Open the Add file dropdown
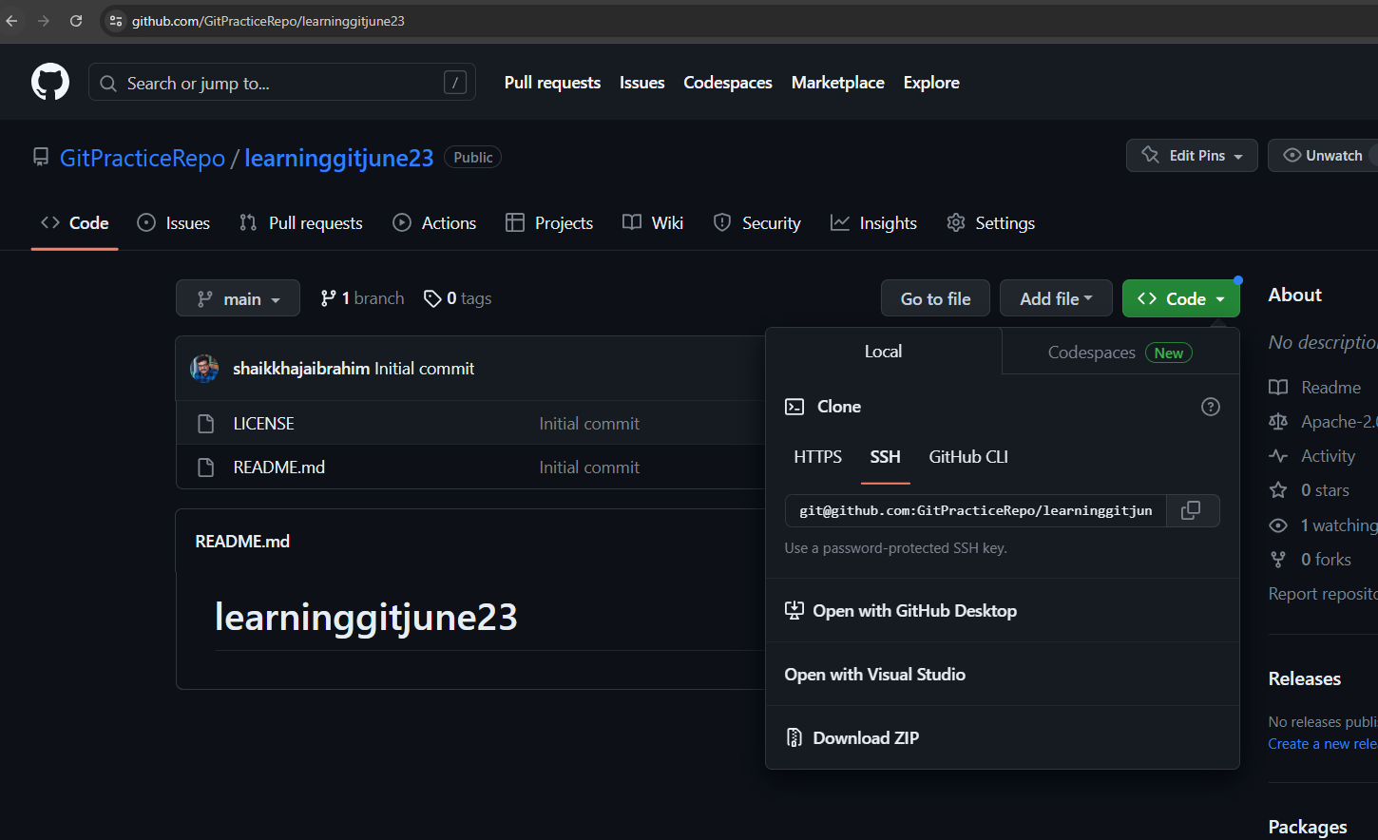This screenshot has width=1378, height=840. click(x=1055, y=298)
